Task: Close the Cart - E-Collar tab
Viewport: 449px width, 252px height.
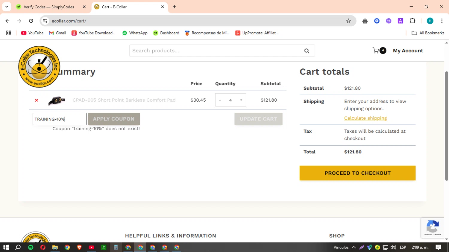Action: tap(163, 7)
